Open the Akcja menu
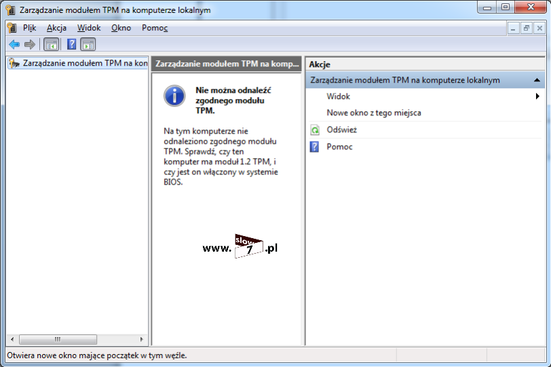551x367 pixels. tap(56, 28)
